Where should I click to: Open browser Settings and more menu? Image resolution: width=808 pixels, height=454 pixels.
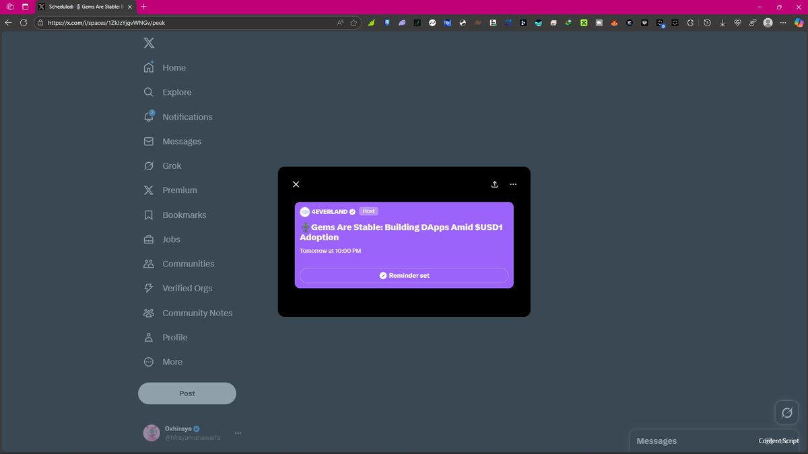783,22
